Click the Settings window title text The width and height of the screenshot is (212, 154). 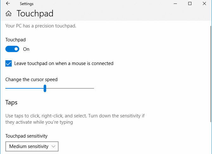tap(27, 4)
